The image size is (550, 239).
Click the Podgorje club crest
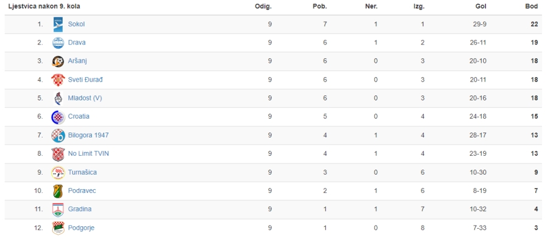point(58,228)
